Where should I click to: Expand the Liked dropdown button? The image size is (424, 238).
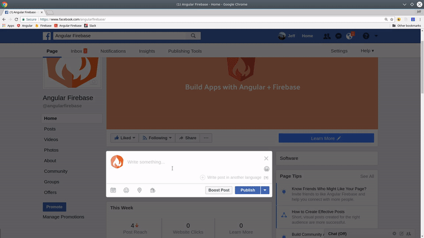(x=125, y=138)
